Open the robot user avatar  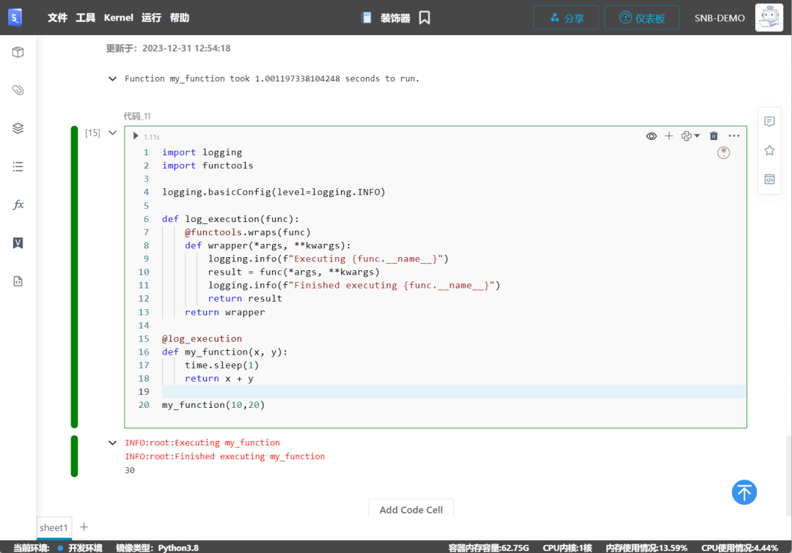tap(769, 18)
